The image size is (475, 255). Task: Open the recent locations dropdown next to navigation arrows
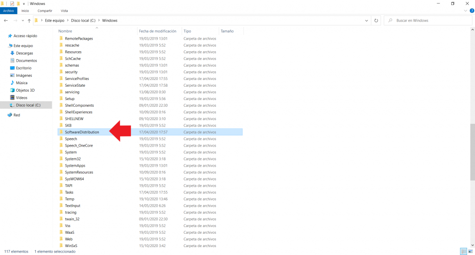click(22, 20)
